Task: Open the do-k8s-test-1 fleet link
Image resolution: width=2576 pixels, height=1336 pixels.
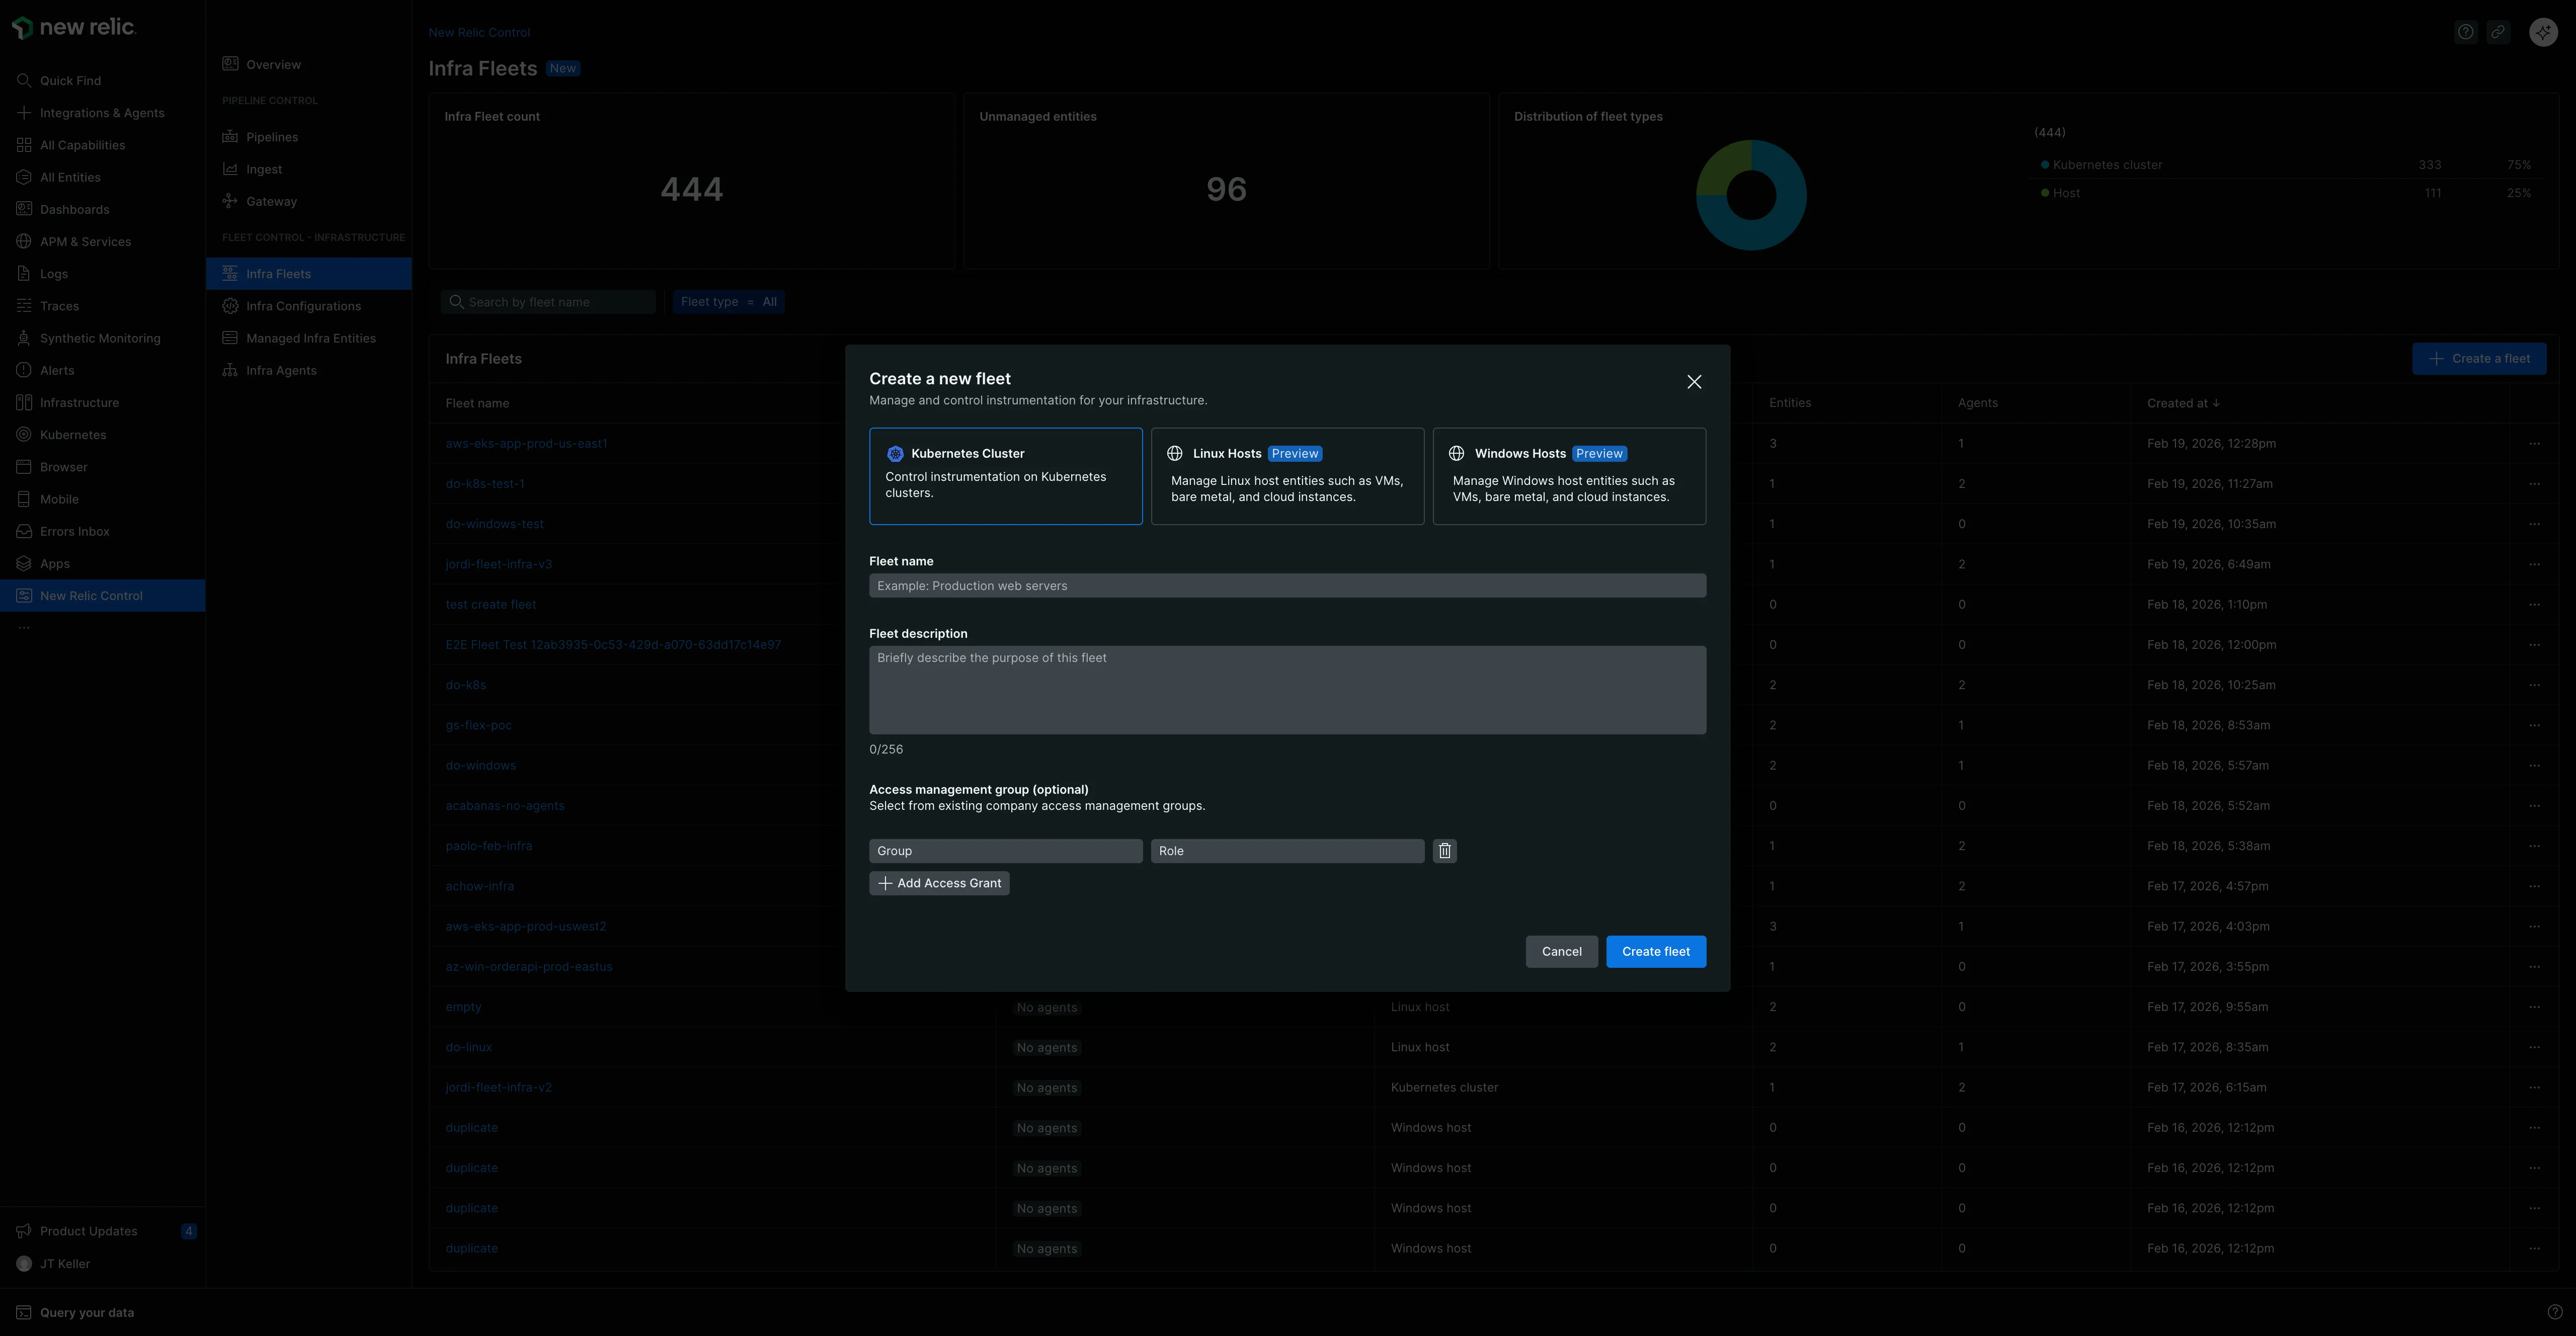Action: [x=485, y=483]
